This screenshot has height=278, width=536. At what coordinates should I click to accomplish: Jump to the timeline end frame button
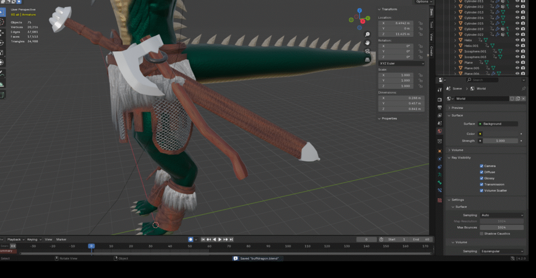(231, 239)
